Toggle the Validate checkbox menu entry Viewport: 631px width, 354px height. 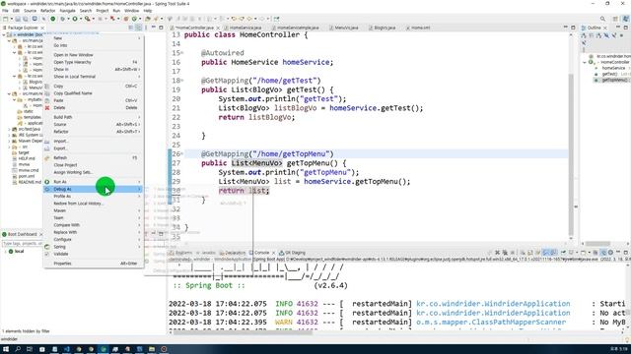click(94, 254)
